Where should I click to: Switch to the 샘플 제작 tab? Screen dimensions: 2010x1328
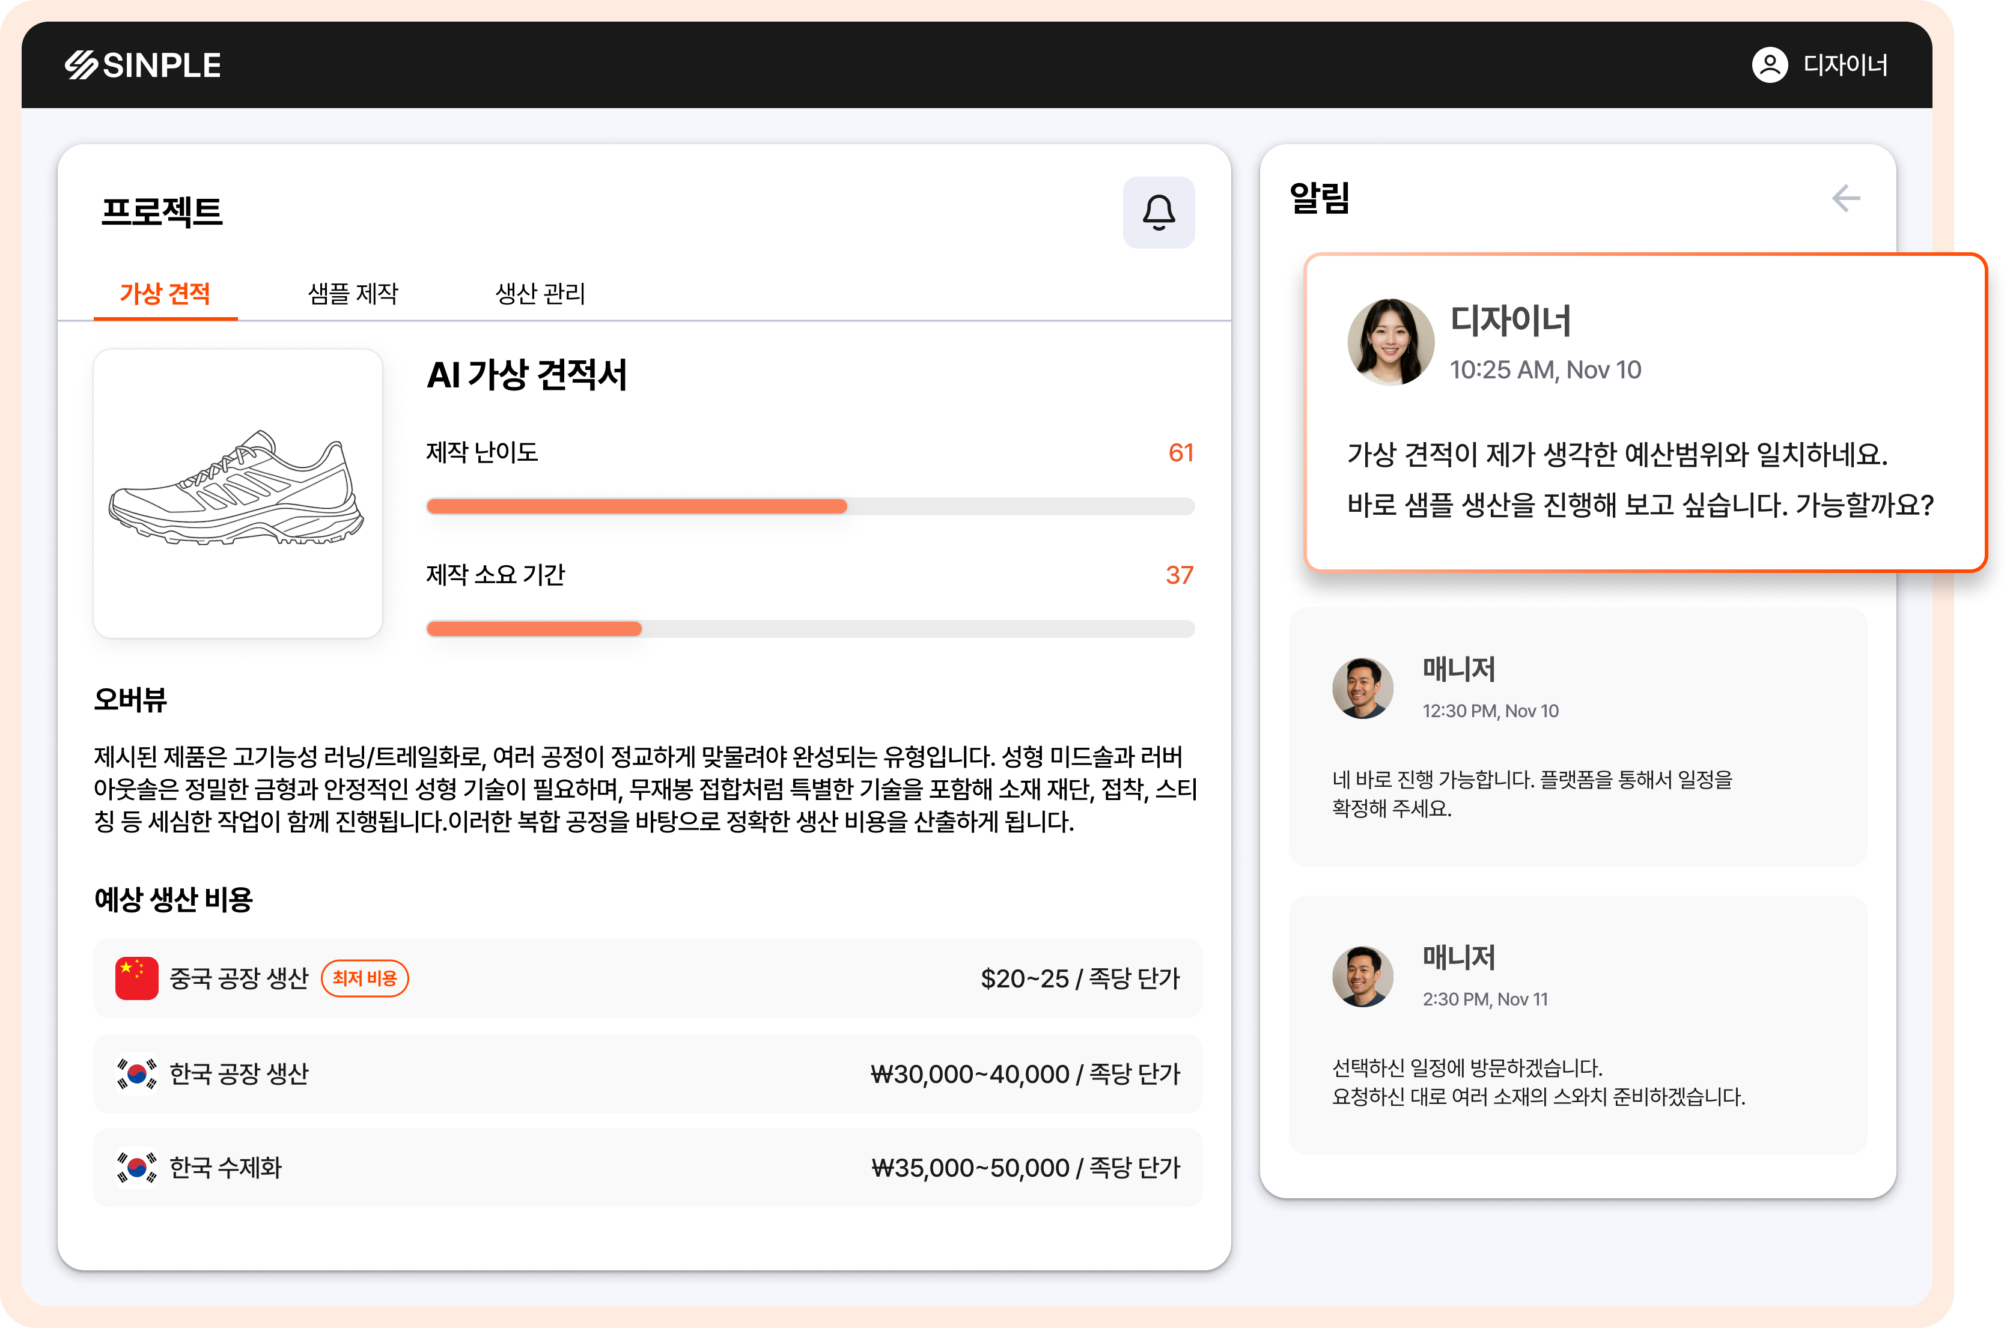click(x=353, y=294)
